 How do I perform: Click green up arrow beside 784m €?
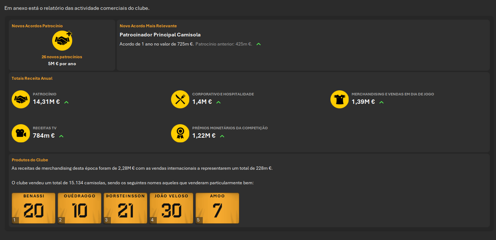(61, 136)
